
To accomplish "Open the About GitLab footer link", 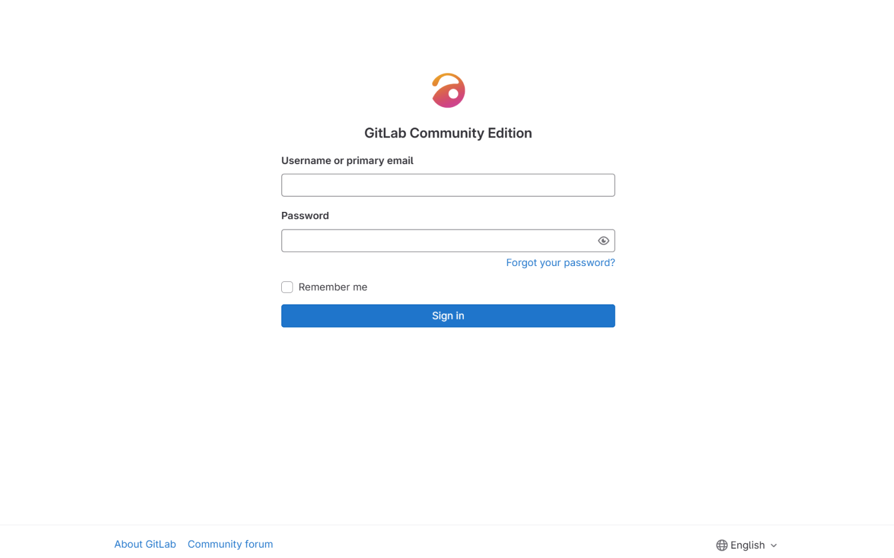I will coord(145,544).
